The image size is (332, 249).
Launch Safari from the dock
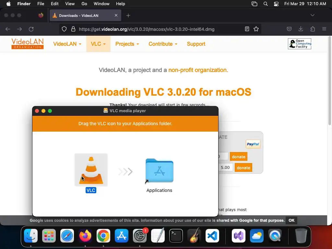[x=67, y=236]
